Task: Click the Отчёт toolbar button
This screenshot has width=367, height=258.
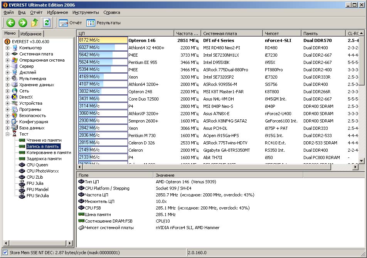Action: [x=71, y=23]
